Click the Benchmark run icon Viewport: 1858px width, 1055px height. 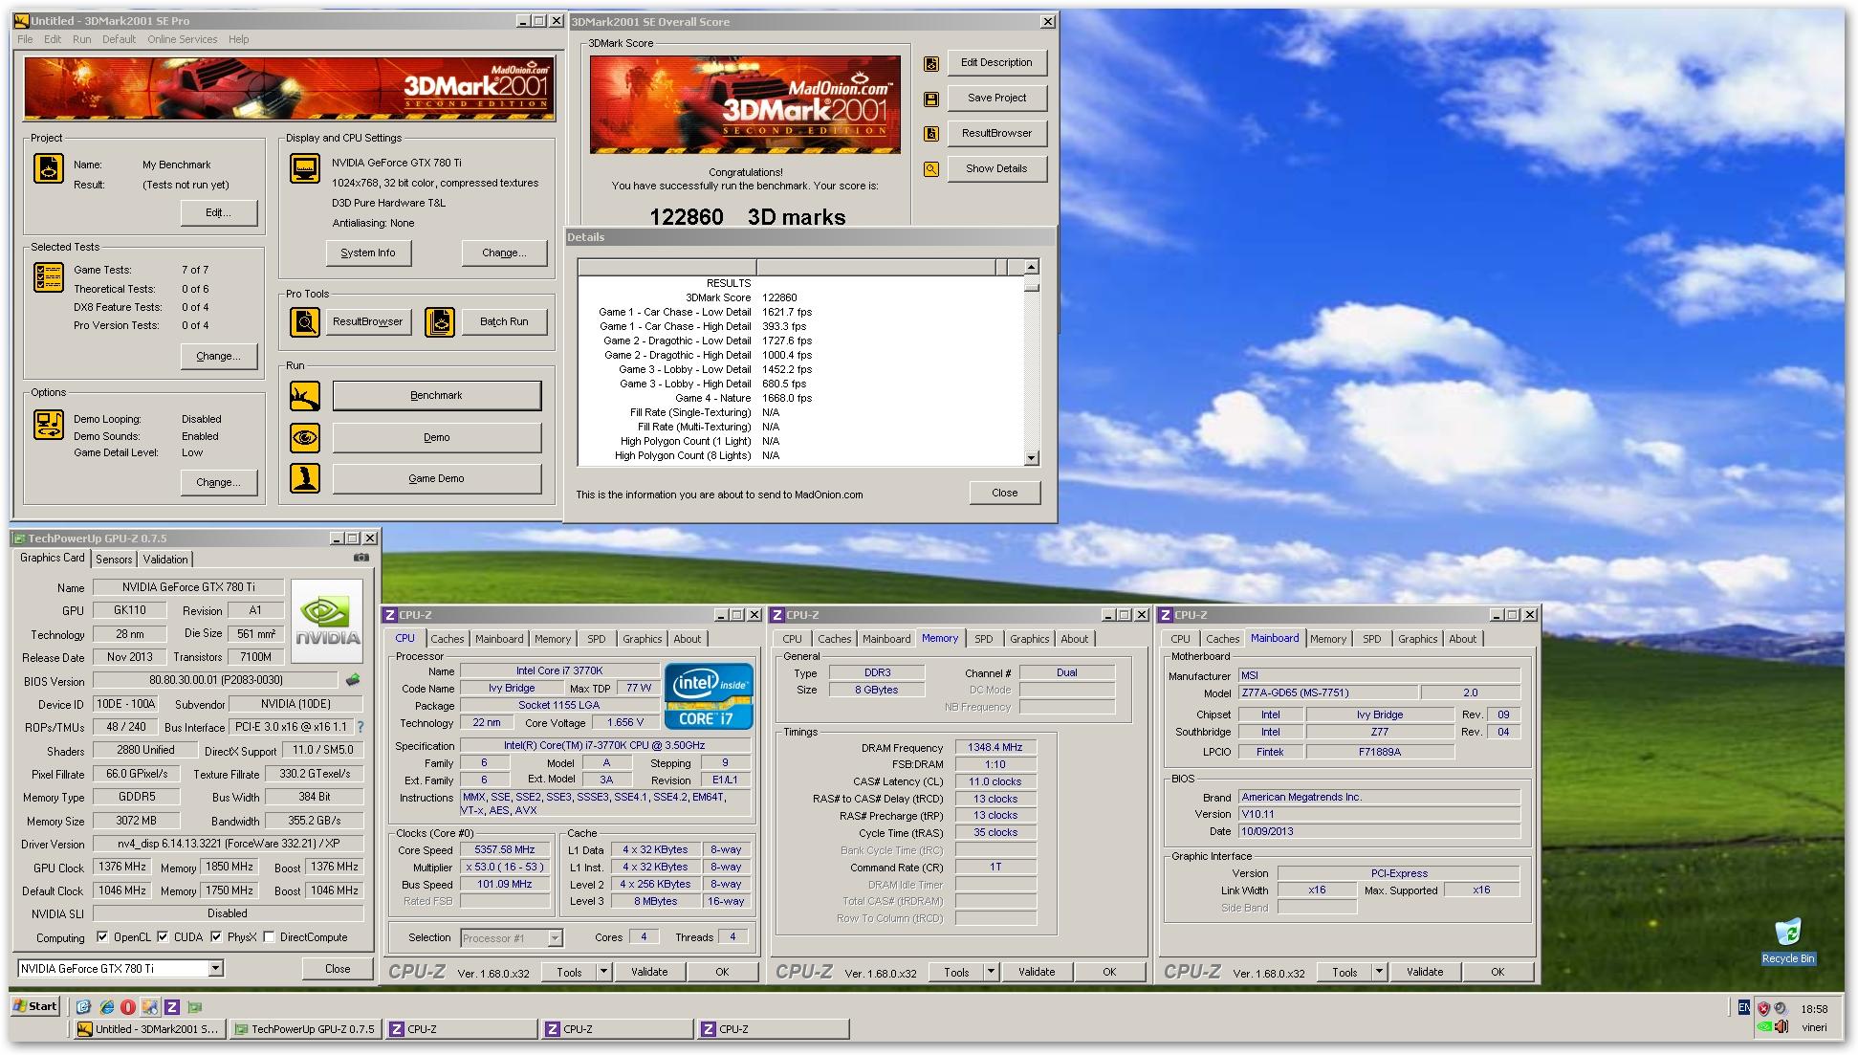click(x=304, y=396)
